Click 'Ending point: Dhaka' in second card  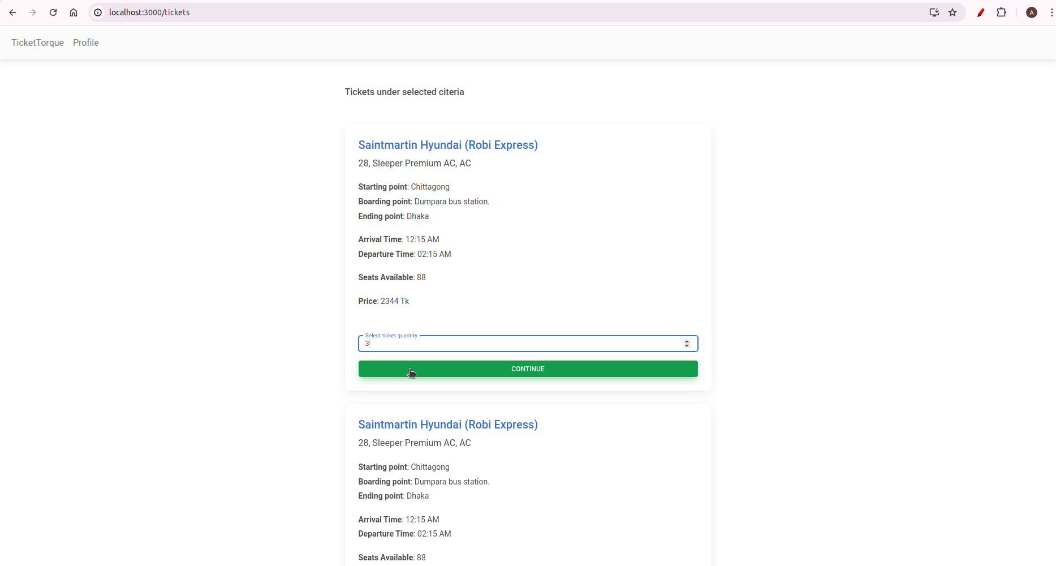click(394, 496)
